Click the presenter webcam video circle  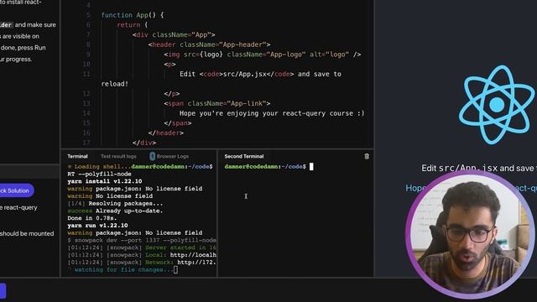click(x=470, y=234)
